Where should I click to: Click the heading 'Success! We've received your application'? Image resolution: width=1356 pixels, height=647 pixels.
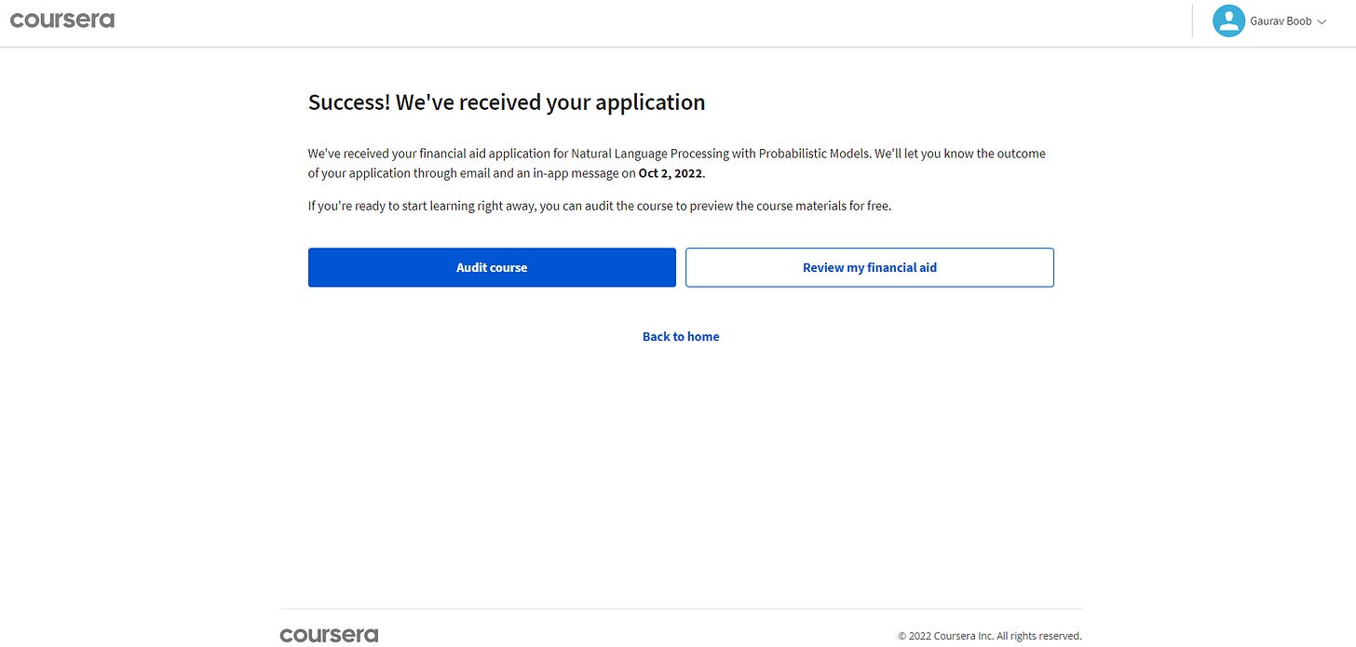pos(507,102)
